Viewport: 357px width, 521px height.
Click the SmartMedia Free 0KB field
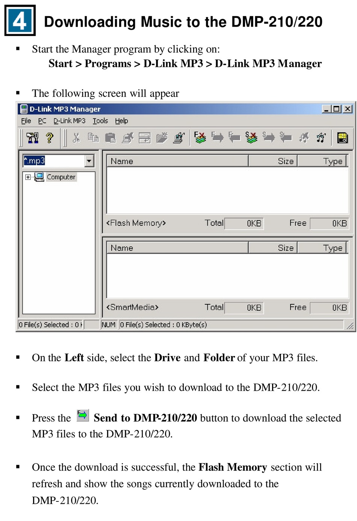tap(329, 308)
